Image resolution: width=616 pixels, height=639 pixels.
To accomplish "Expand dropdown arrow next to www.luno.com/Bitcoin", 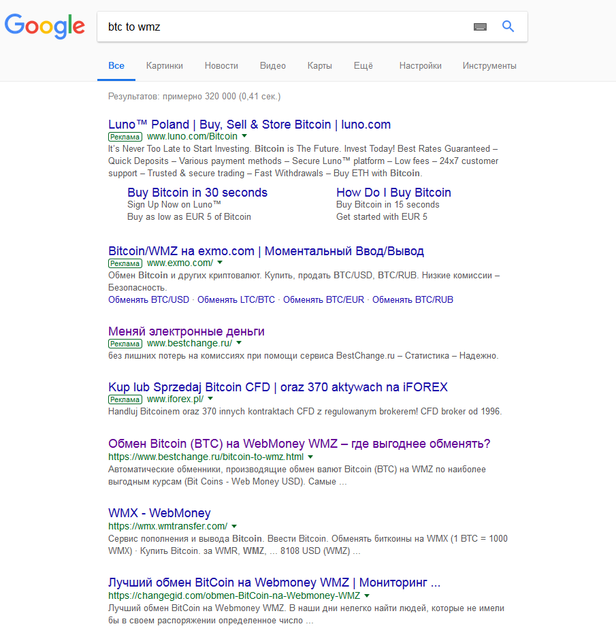I will (244, 135).
